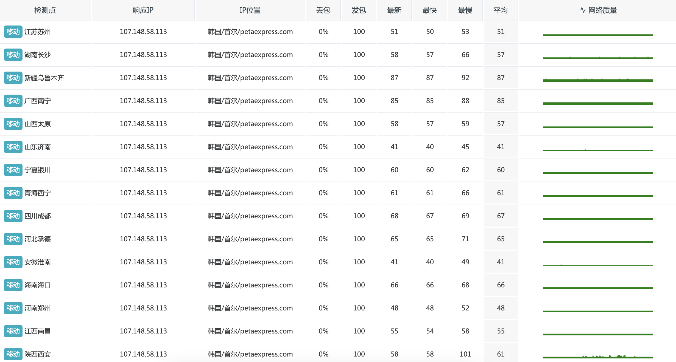Select the 青海西宁 node name
Screen dimensions: 676x362
38,193
